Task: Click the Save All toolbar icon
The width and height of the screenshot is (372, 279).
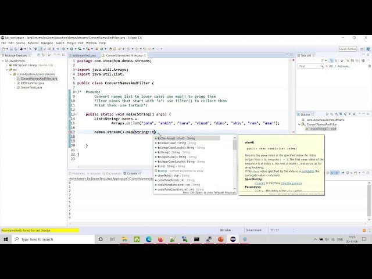Action: 16,49
